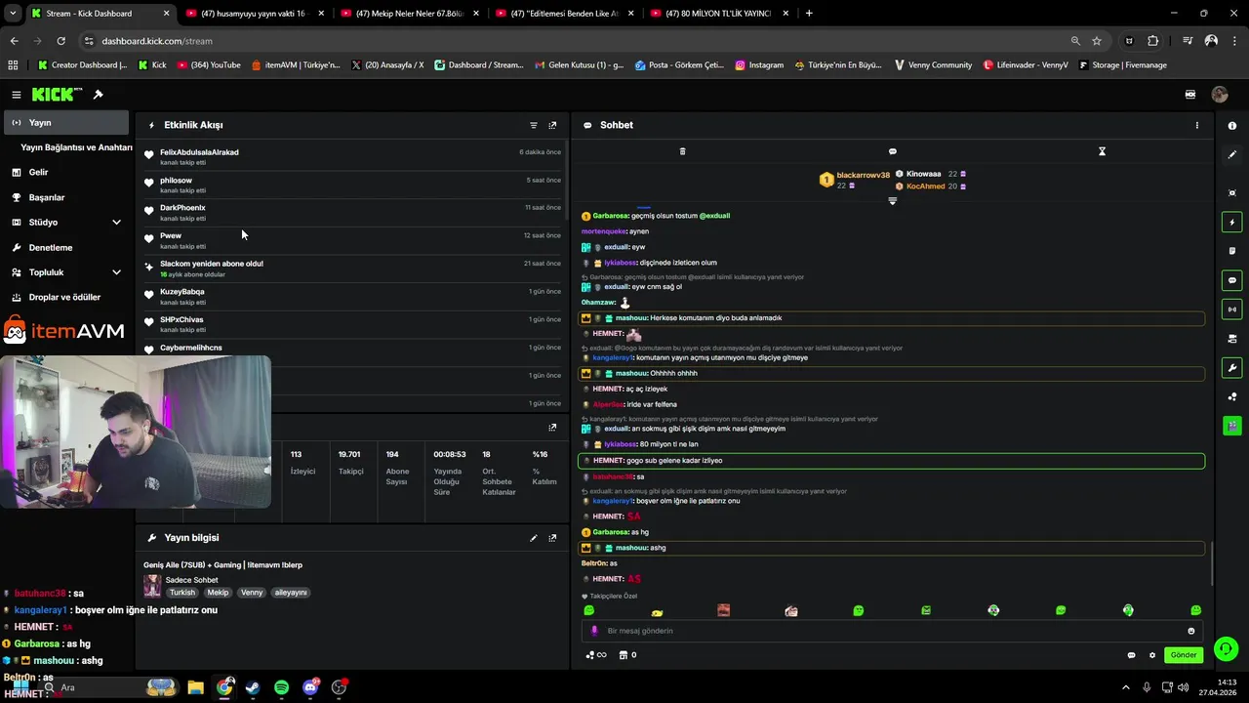Viewport: 1249px width, 703px height.
Task: Click the speech bubble icon in chat header
Action: (892, 151)
